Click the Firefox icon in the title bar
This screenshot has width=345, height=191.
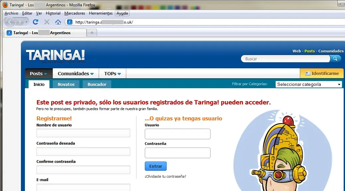(5, 5)
